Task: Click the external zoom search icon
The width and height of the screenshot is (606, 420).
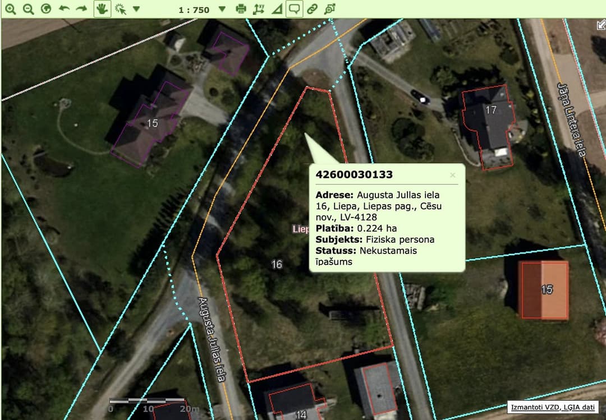Action: [x=330, y=9]
